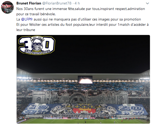Visit the @FlorianBrunet78 handle
This screenshot has height=126, width=151.
tap(57, 3)
